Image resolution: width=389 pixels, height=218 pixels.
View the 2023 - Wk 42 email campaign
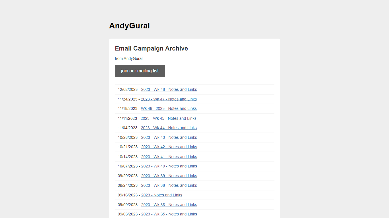(169, 147)
